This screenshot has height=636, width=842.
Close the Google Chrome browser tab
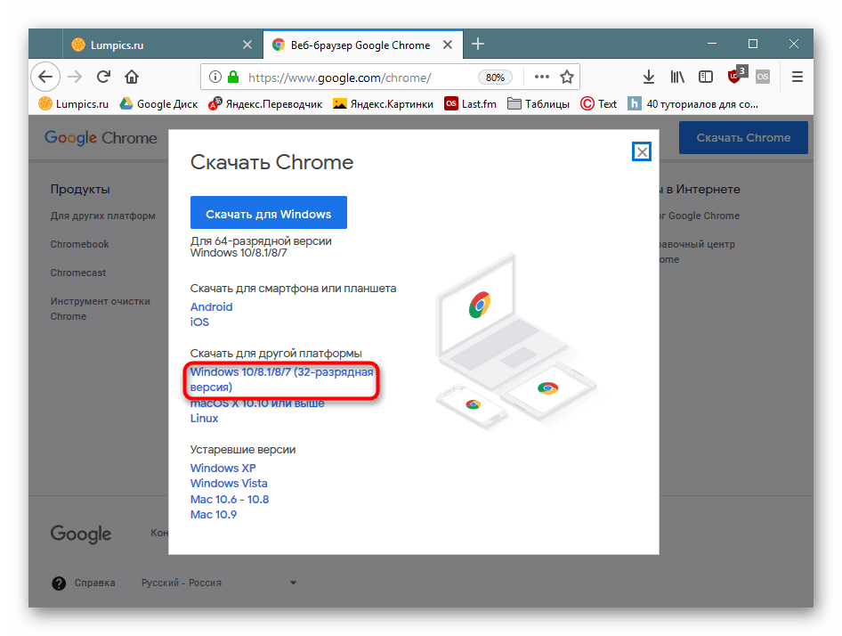[448, 45]
